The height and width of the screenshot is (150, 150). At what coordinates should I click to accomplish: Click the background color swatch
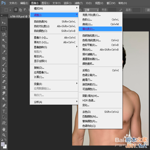tap(5, 147)
